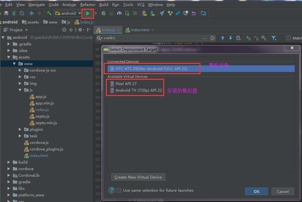The height and width of the screenshot is (202, 302).
Task: Click the Make Project hammer icon
Action: [49, 13]
